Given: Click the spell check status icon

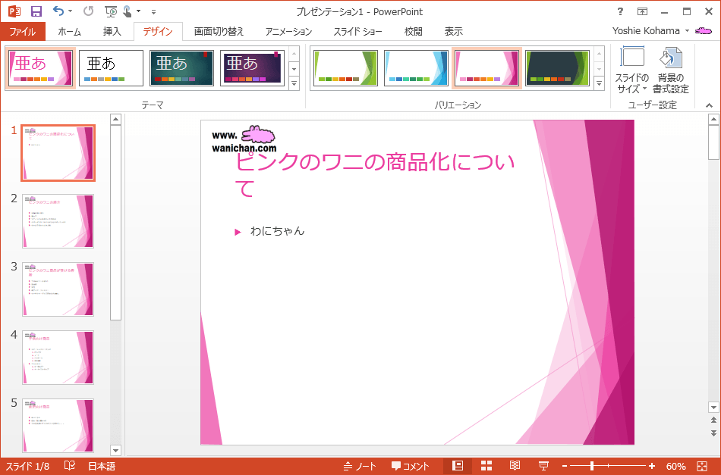Looking at the screenshot, I should pos(70,466).
